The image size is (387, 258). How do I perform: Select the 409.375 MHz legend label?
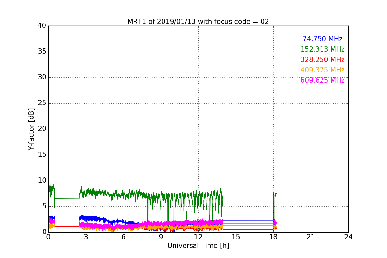[x=322, y=70]
